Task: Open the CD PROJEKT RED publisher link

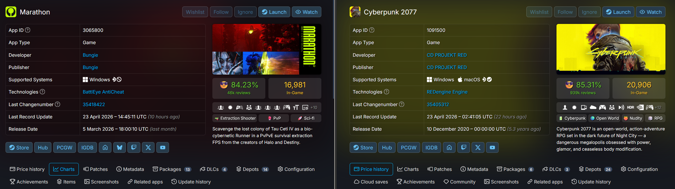Action: (x=447, y=67)
